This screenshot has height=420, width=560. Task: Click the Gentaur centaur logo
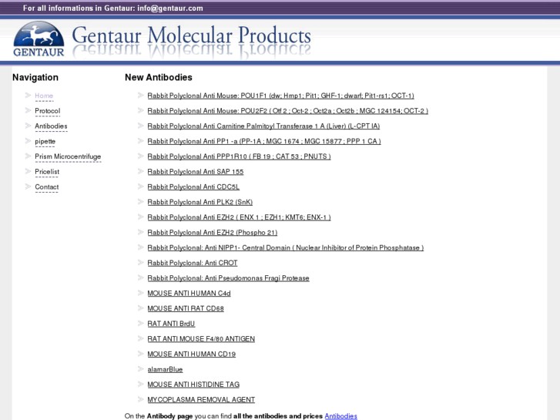coord(39,39)
